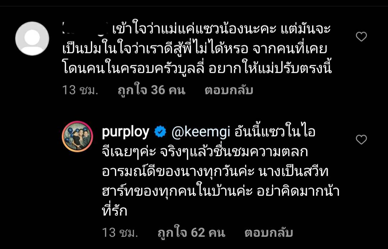The width and height of the screenshot is (388, 249).
Task: Click the final word ที่รัก in purploy's reply
Action: (115, 211)
